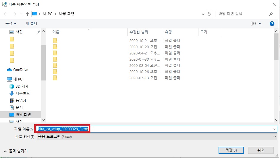Click the 3D 개체 cube icon
Screen dimensions: 280x158
pyautogui.click(x=12, y=86)
